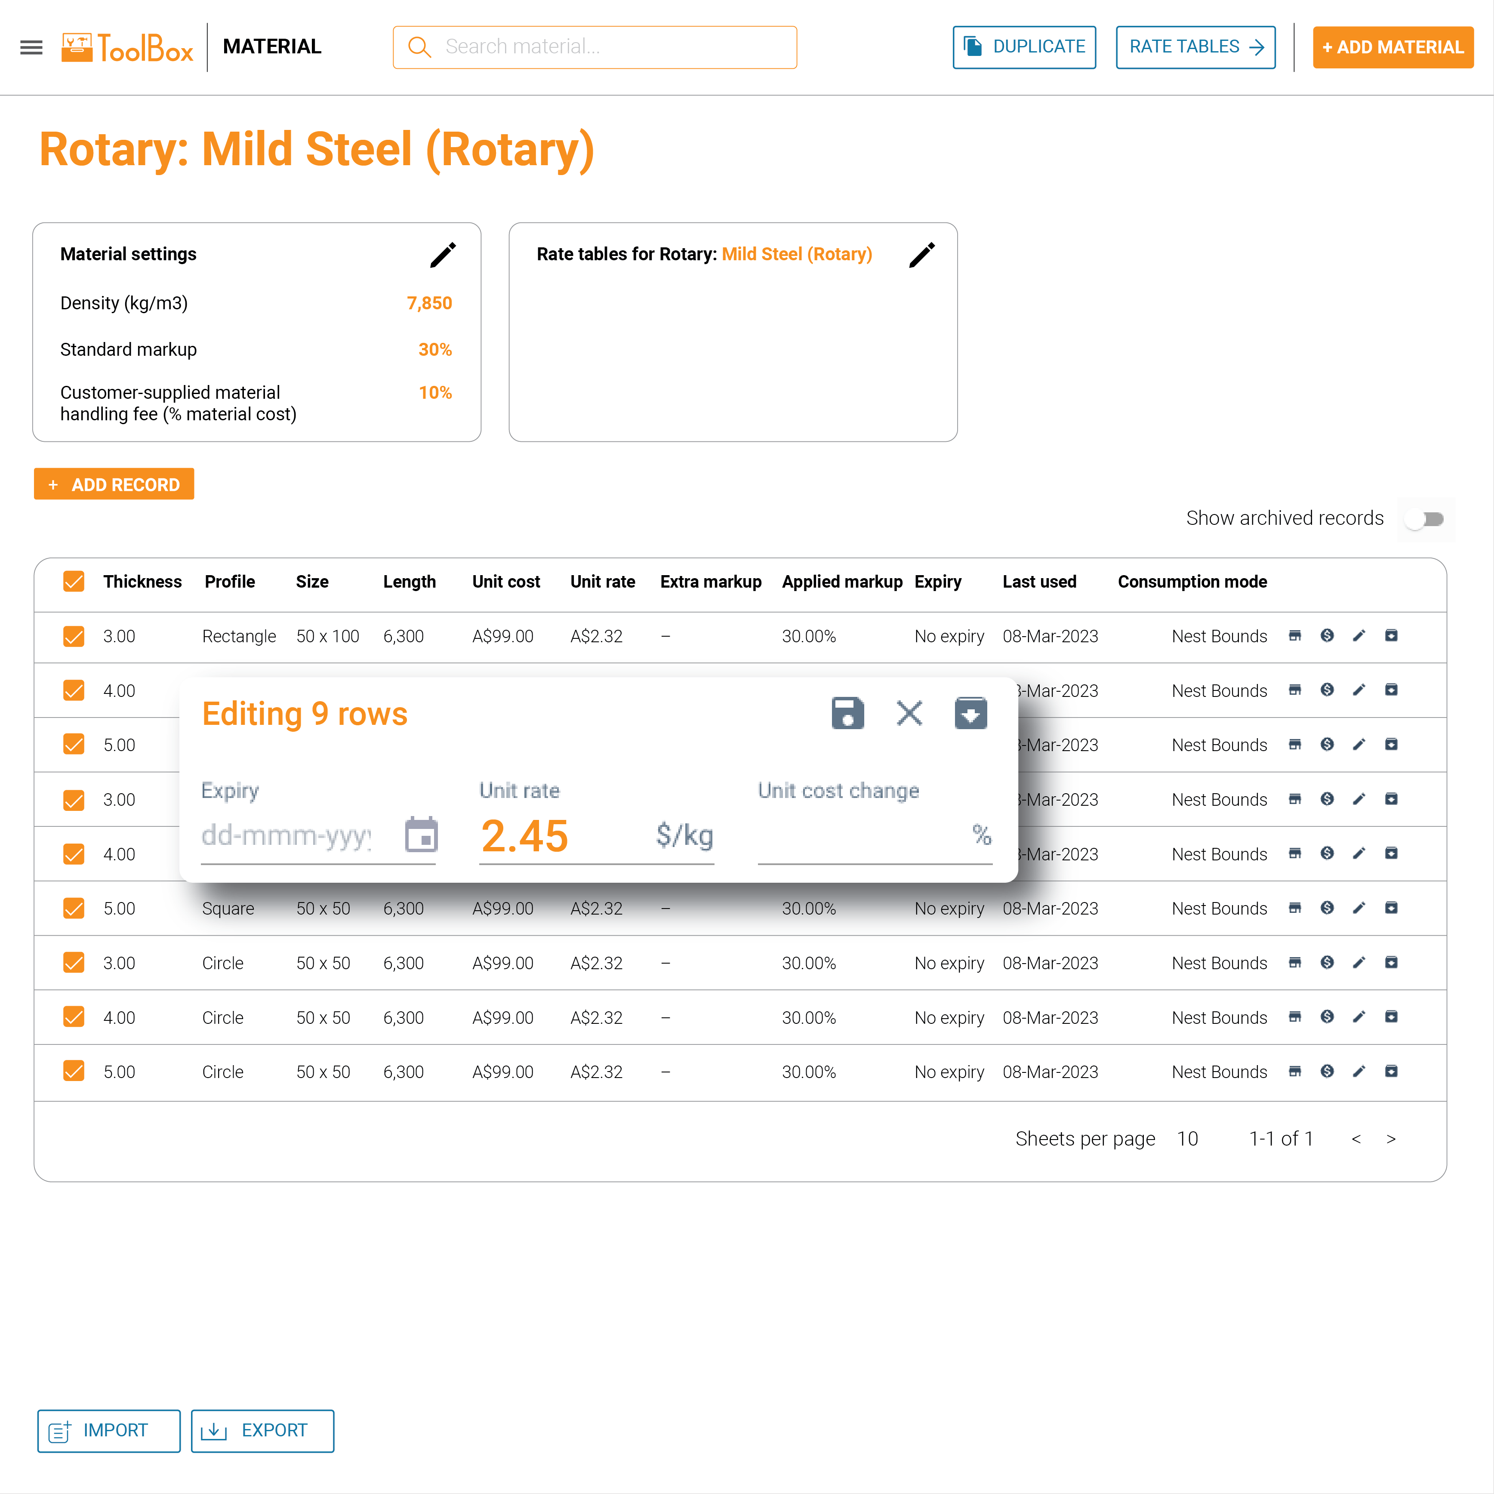Uncheck the select-all header checkbox
The image size is (1494, 1494).
[74, 582]
